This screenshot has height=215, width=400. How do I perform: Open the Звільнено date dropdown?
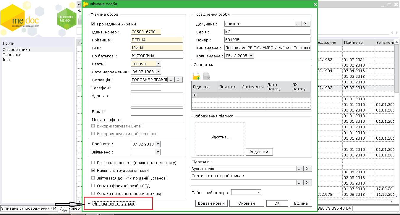click(x=158, y=152)
